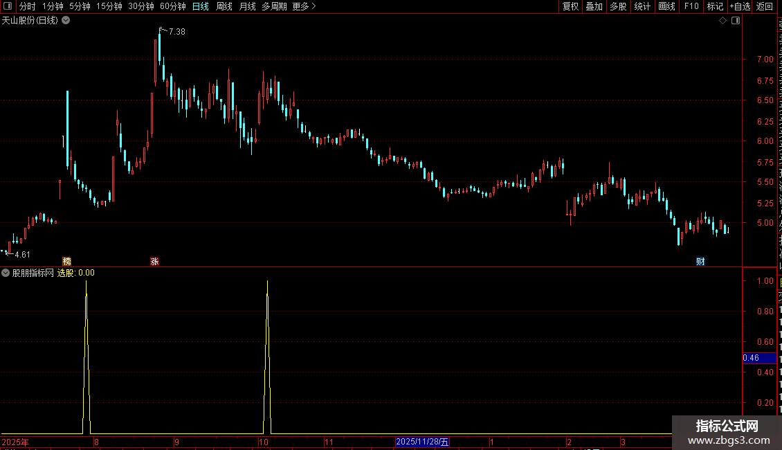The height and width of the screenshot is (450, 782).
Task: Click the 5.00 price axis label
Action: click(765, 223)
